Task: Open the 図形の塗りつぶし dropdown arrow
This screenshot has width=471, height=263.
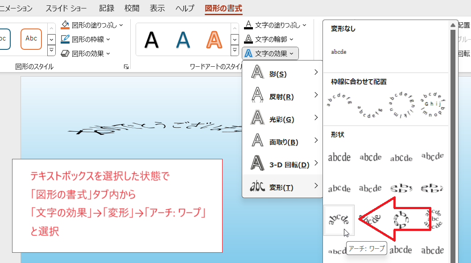Action: click(x=121, y=25)
